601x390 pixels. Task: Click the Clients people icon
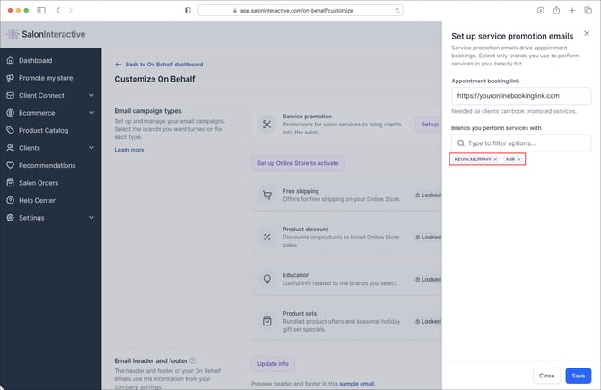tap(11, 148)
